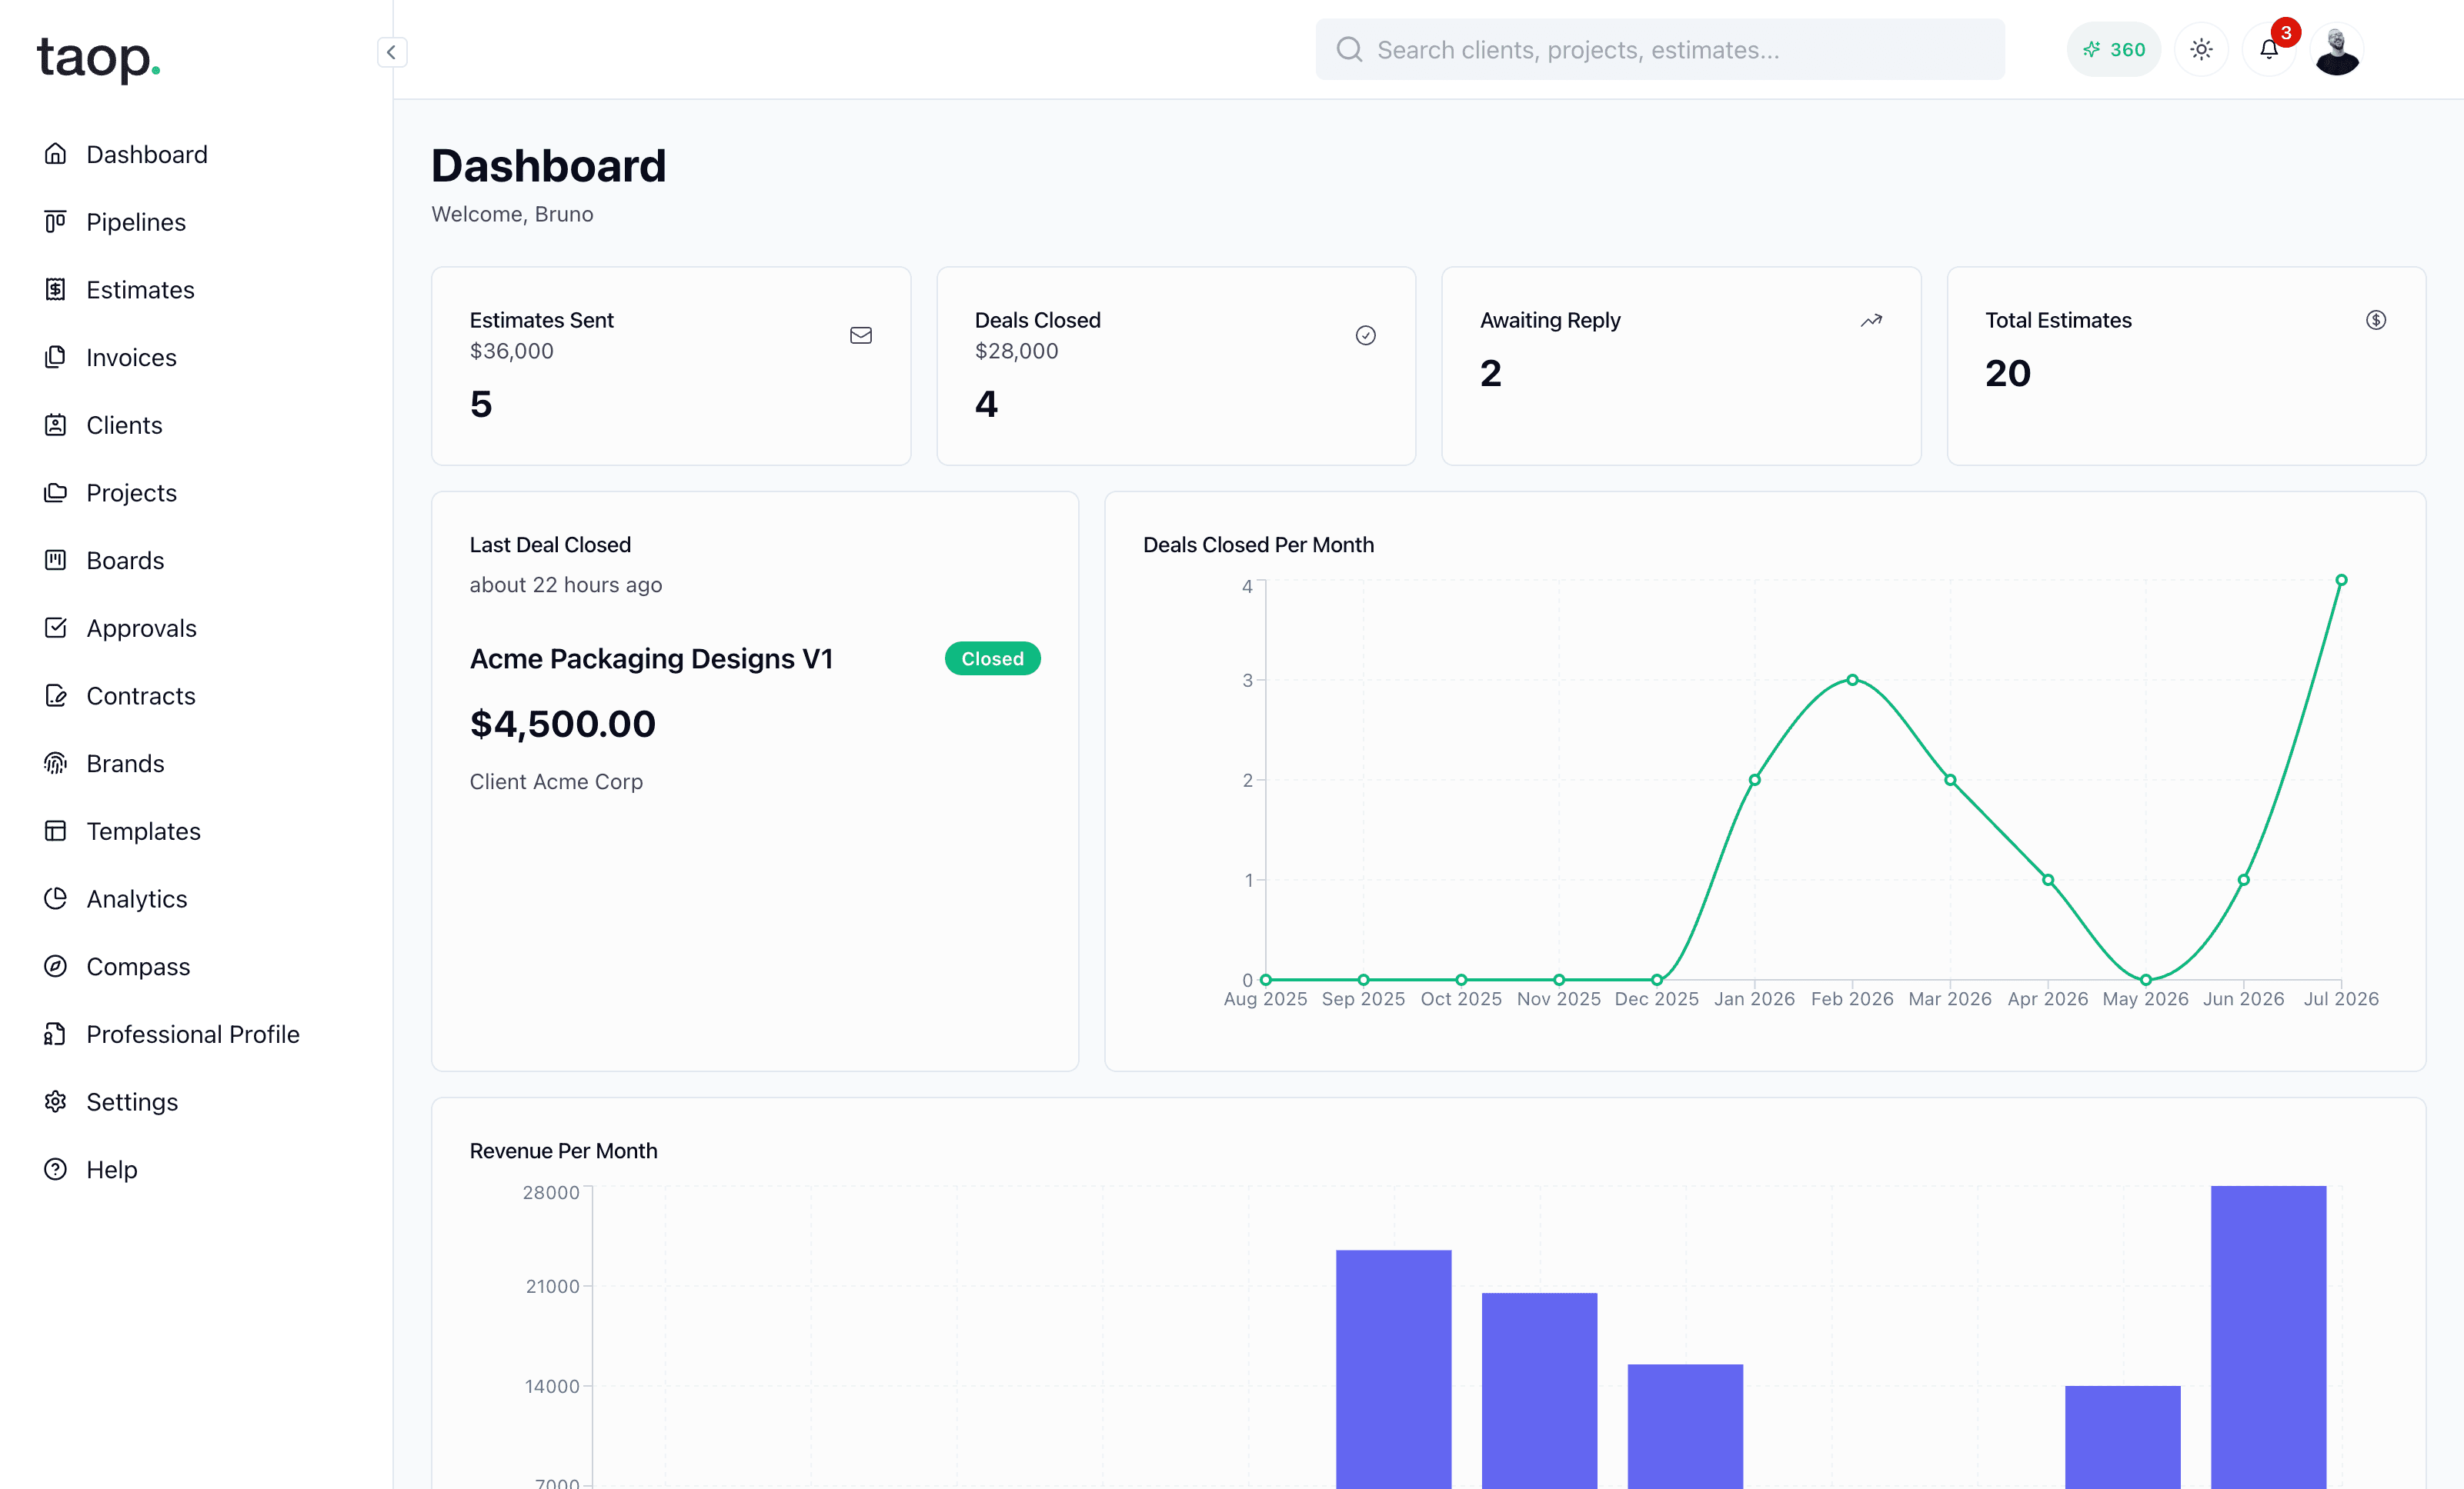Screen dimensions: 2464x1489
Task: Click the "about 22 hours ago" text
Action: pos(566,585)
